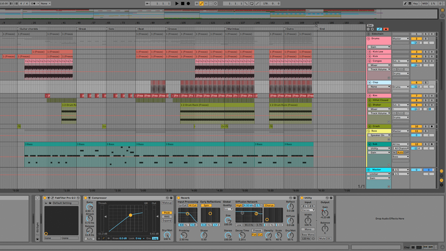446x251 pixels.
Task: Unfold the Rim track
Action: [x=369, y=96]
